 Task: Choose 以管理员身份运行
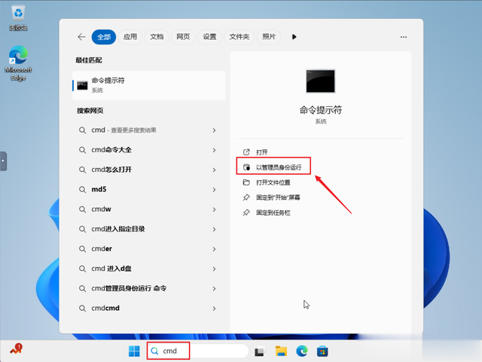click(279, 167)
